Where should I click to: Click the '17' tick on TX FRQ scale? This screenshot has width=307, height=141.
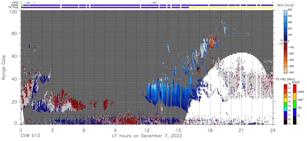tap(289, 88)
